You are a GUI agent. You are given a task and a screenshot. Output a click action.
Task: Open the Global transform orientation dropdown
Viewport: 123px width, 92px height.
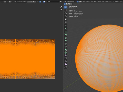(x=116, y=2)
